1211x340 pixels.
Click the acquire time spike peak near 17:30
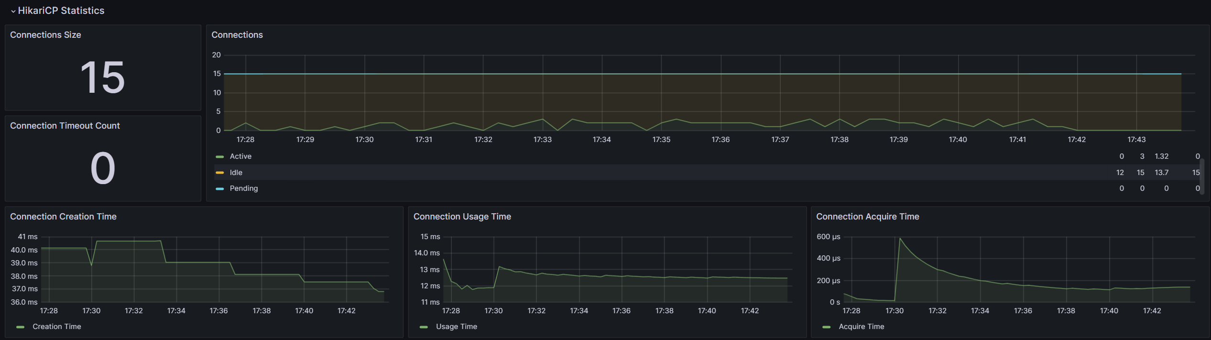pyautogui.click(x=900, y=238)
